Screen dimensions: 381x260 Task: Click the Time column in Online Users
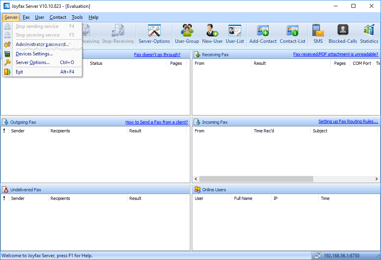(349, 198)
